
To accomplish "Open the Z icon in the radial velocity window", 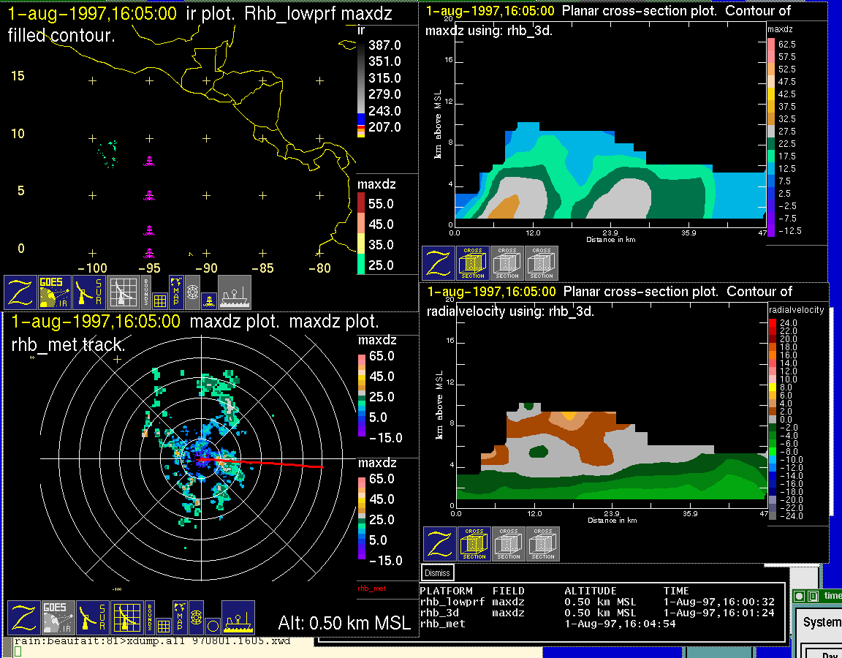I will pyautogui.click(x=439, y=544).
